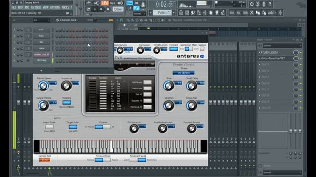The width and height of the screenshot is (316, 177).
Task: Click the typing keyboard to piano icon
Action: pos(129,3)
